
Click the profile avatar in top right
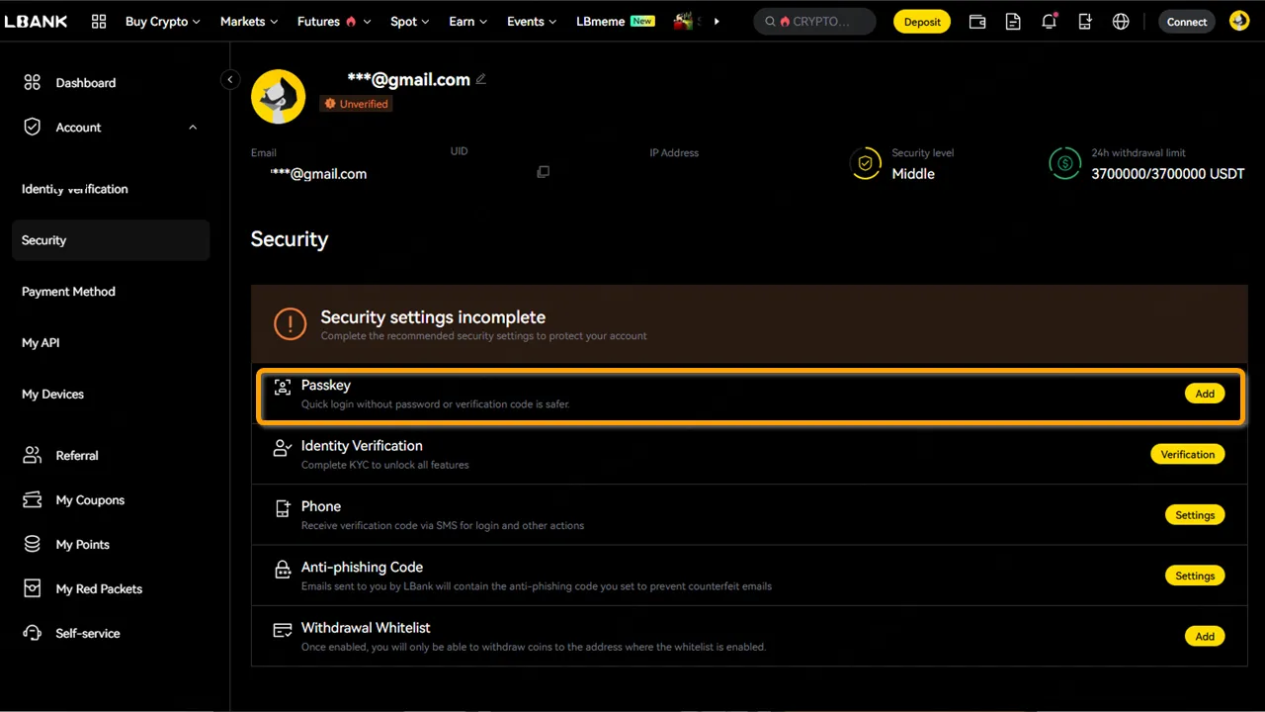coord(1239,21)
